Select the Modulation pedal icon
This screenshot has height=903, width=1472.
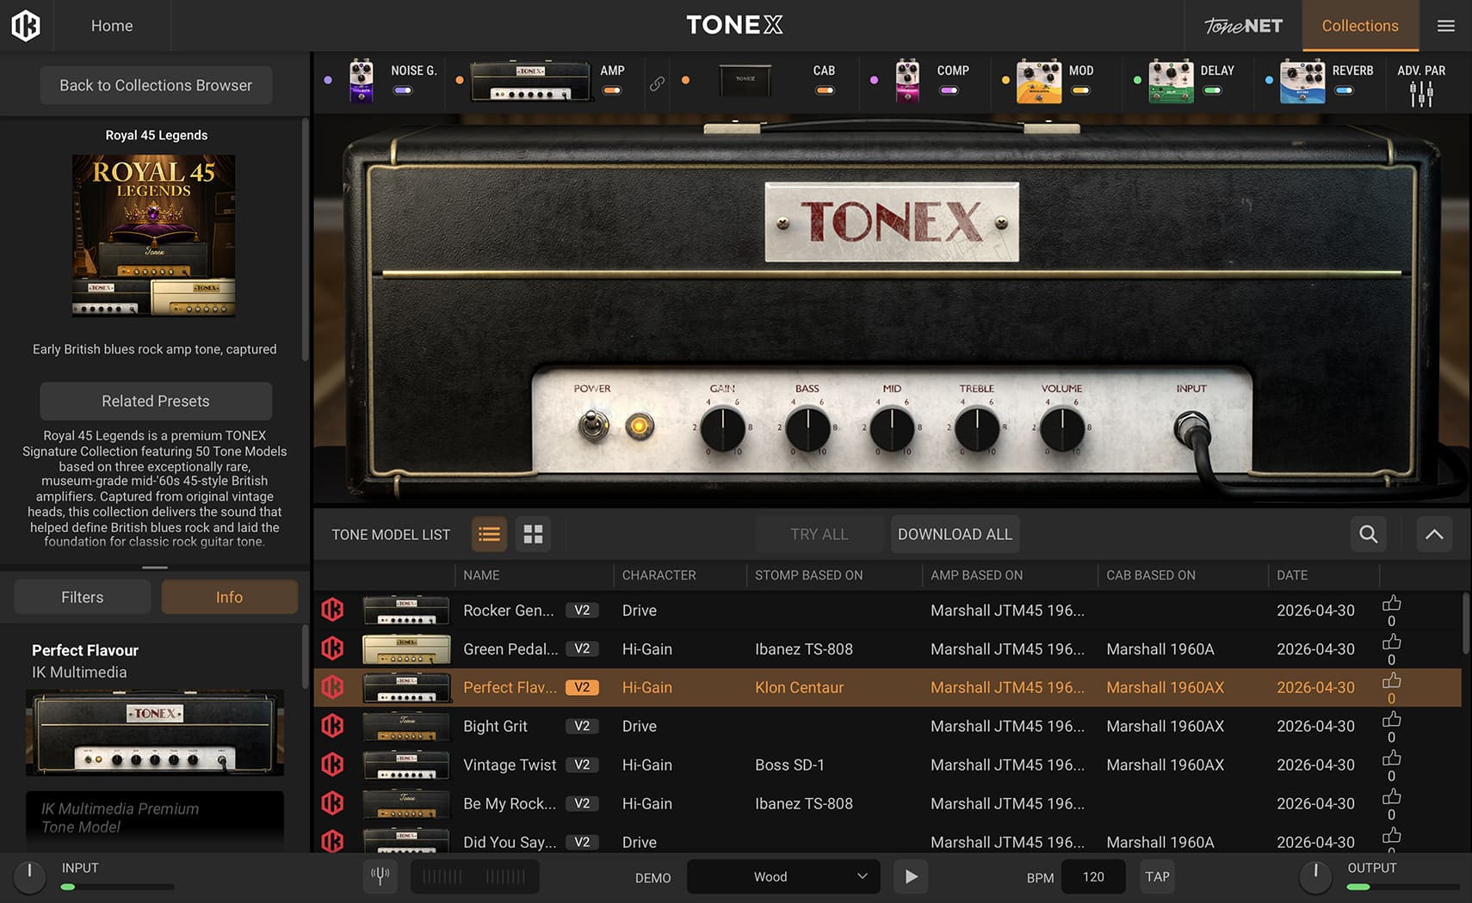pos(1039,81)
